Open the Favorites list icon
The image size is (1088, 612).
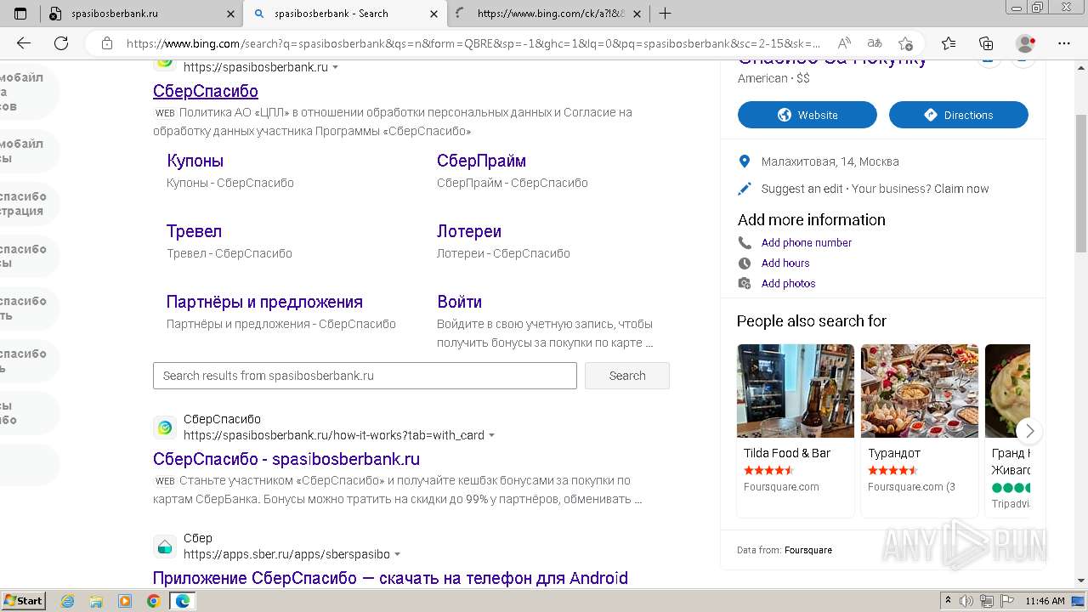(949, 43)
